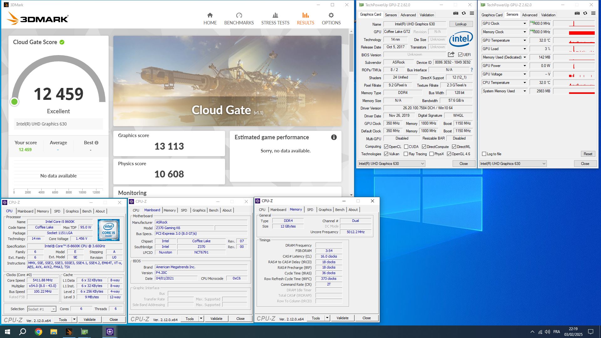Open the Bench tab in the CPU-Z Mainboard window
The height and width of the screenshot is (338, 601).
213,210
